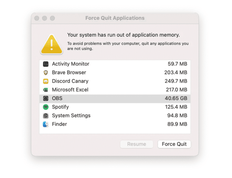Select Spotify in the application list
Viewport: 232px width, 178px height.
(x=60, y=107)
